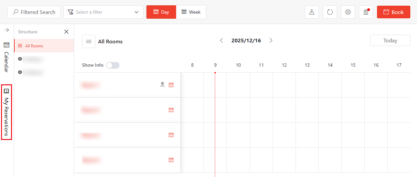Click the refresh icon in top toolbar
This screenshot has height=177, width=417.
coord(330,12)
